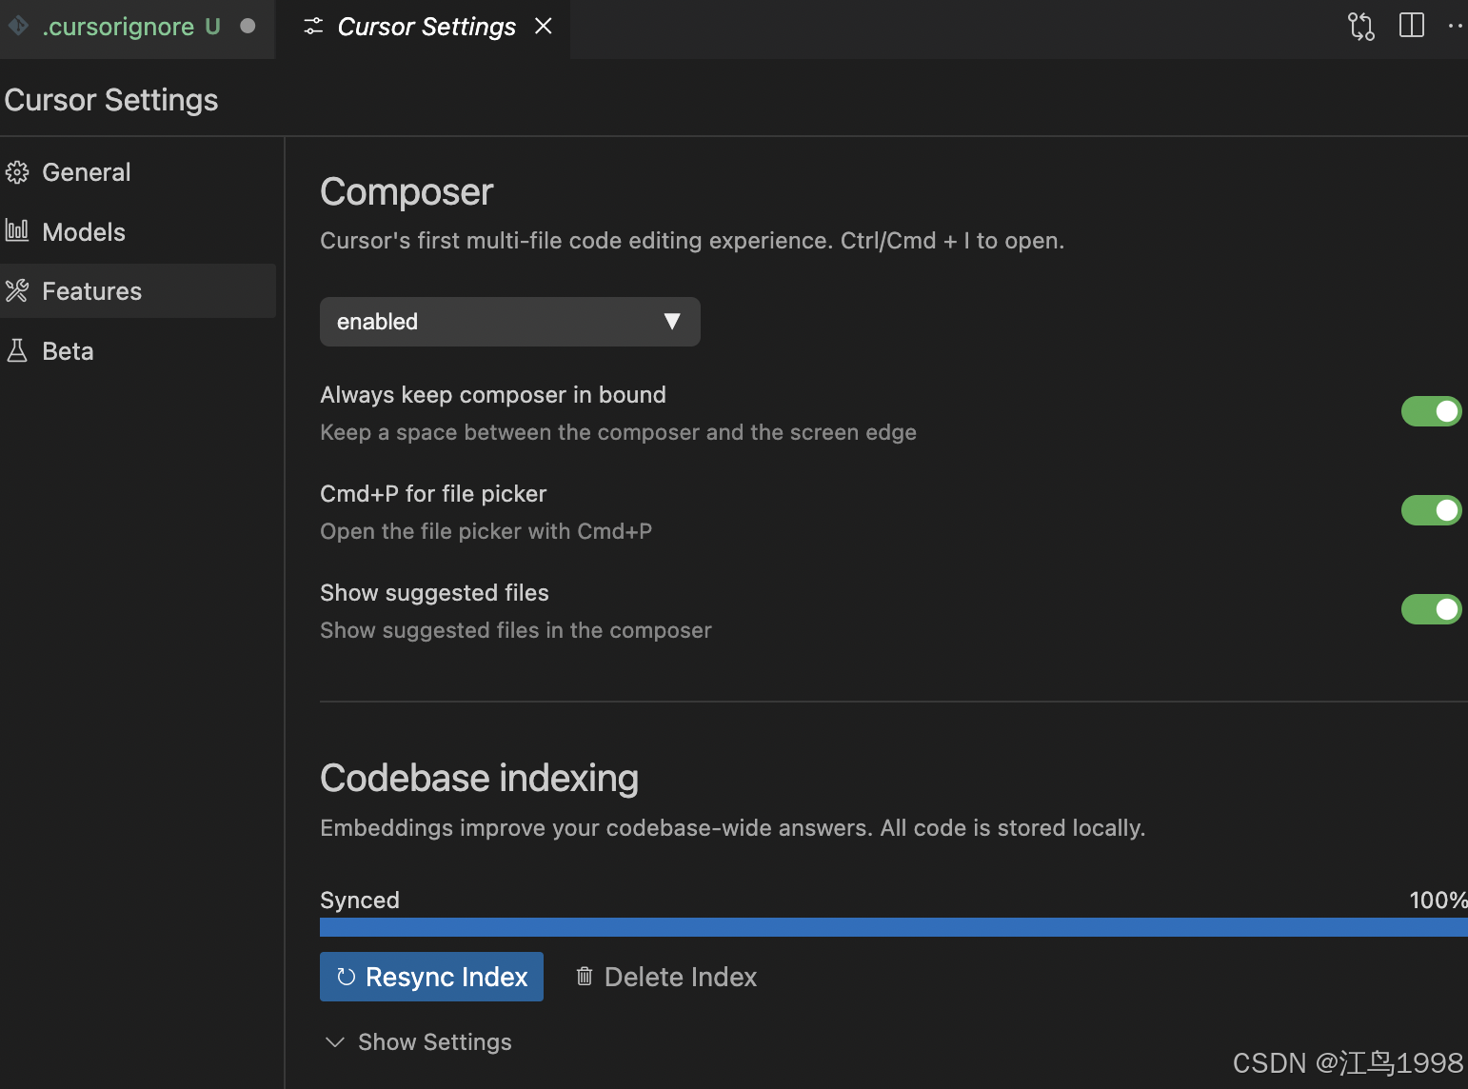The width and height of the screenshot is (1468, 1089).
Task: Click the trash icon beside Delete Index
Action: 585,976
